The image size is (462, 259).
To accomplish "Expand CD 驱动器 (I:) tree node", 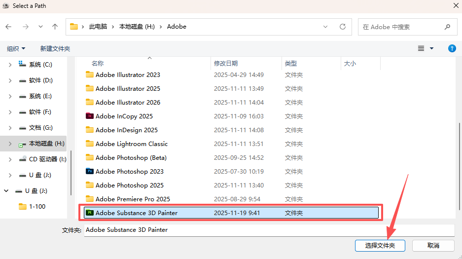I will tap(10, 159).
